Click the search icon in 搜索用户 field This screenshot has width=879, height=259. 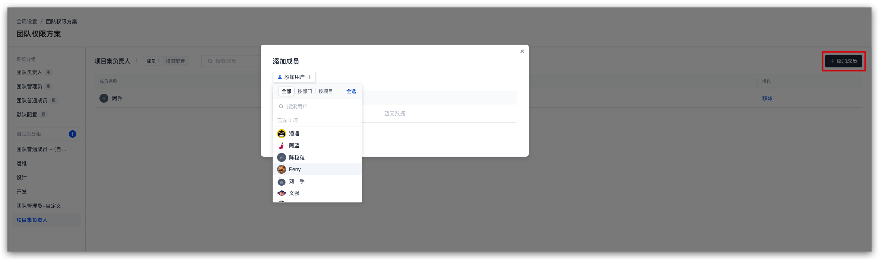click(281, 106)
